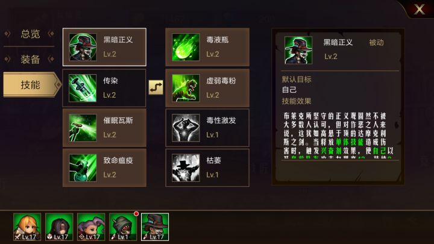This screenshot has width=434, height=244.
Task: Select the 黑暗正义 skill icon in list
Action: pyautogui.click(x=83, y=47)
